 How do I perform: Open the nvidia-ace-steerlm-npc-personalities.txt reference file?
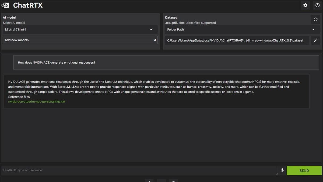(36, 102)
